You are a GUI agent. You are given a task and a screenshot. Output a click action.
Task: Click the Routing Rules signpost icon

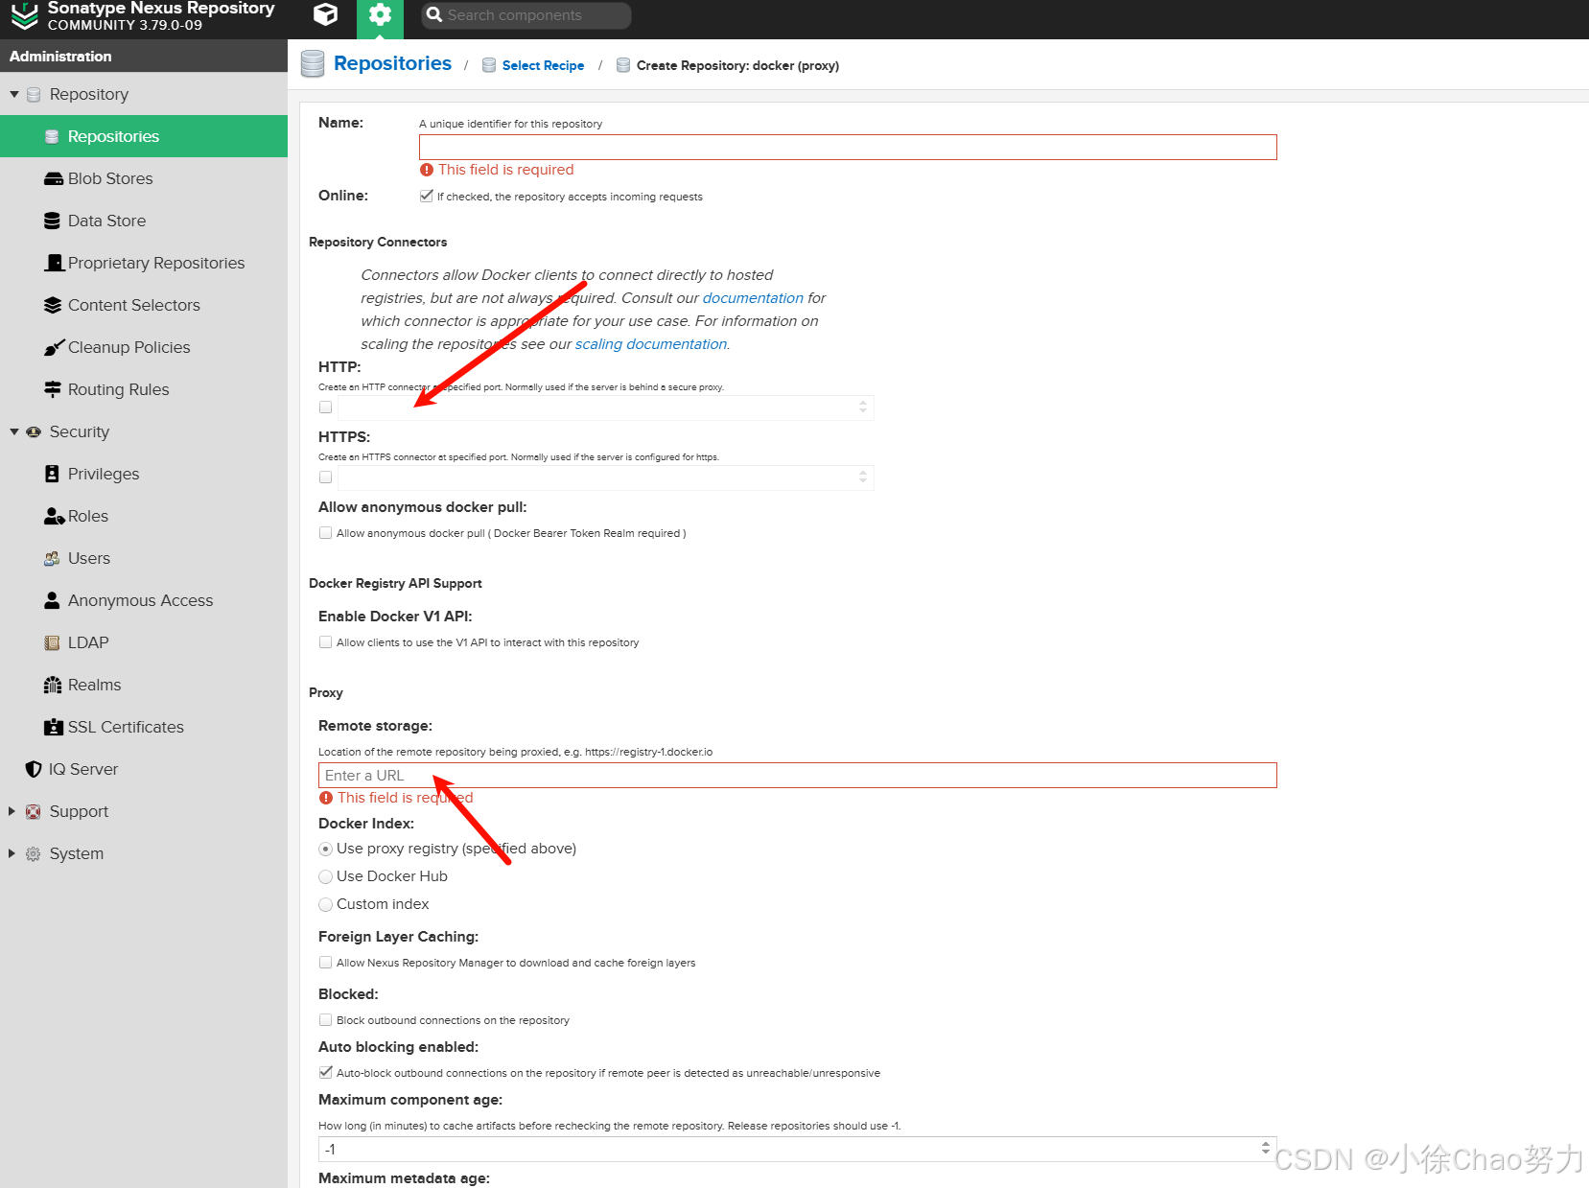click(53, 389)
